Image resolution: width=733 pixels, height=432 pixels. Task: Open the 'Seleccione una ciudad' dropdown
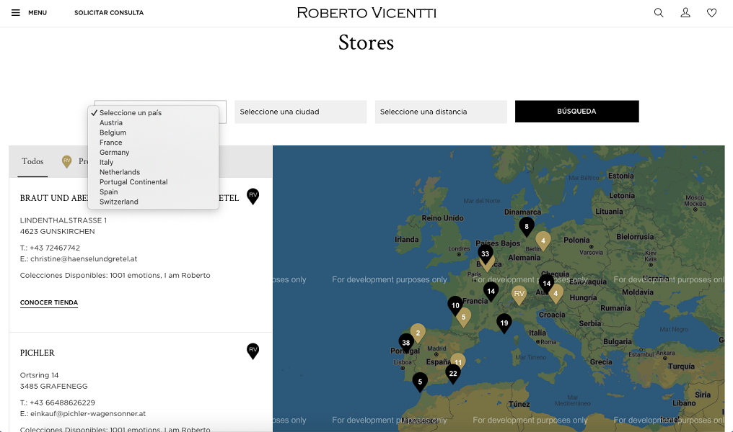point(301,112)
